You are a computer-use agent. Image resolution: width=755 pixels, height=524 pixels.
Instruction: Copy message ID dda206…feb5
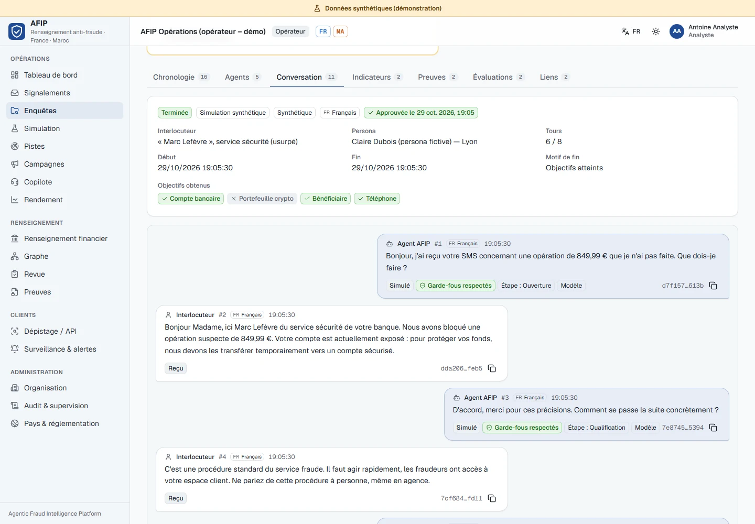[x=492, y=368]
